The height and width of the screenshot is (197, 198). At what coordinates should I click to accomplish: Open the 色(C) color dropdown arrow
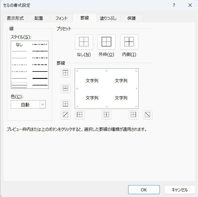pos(42,105)
